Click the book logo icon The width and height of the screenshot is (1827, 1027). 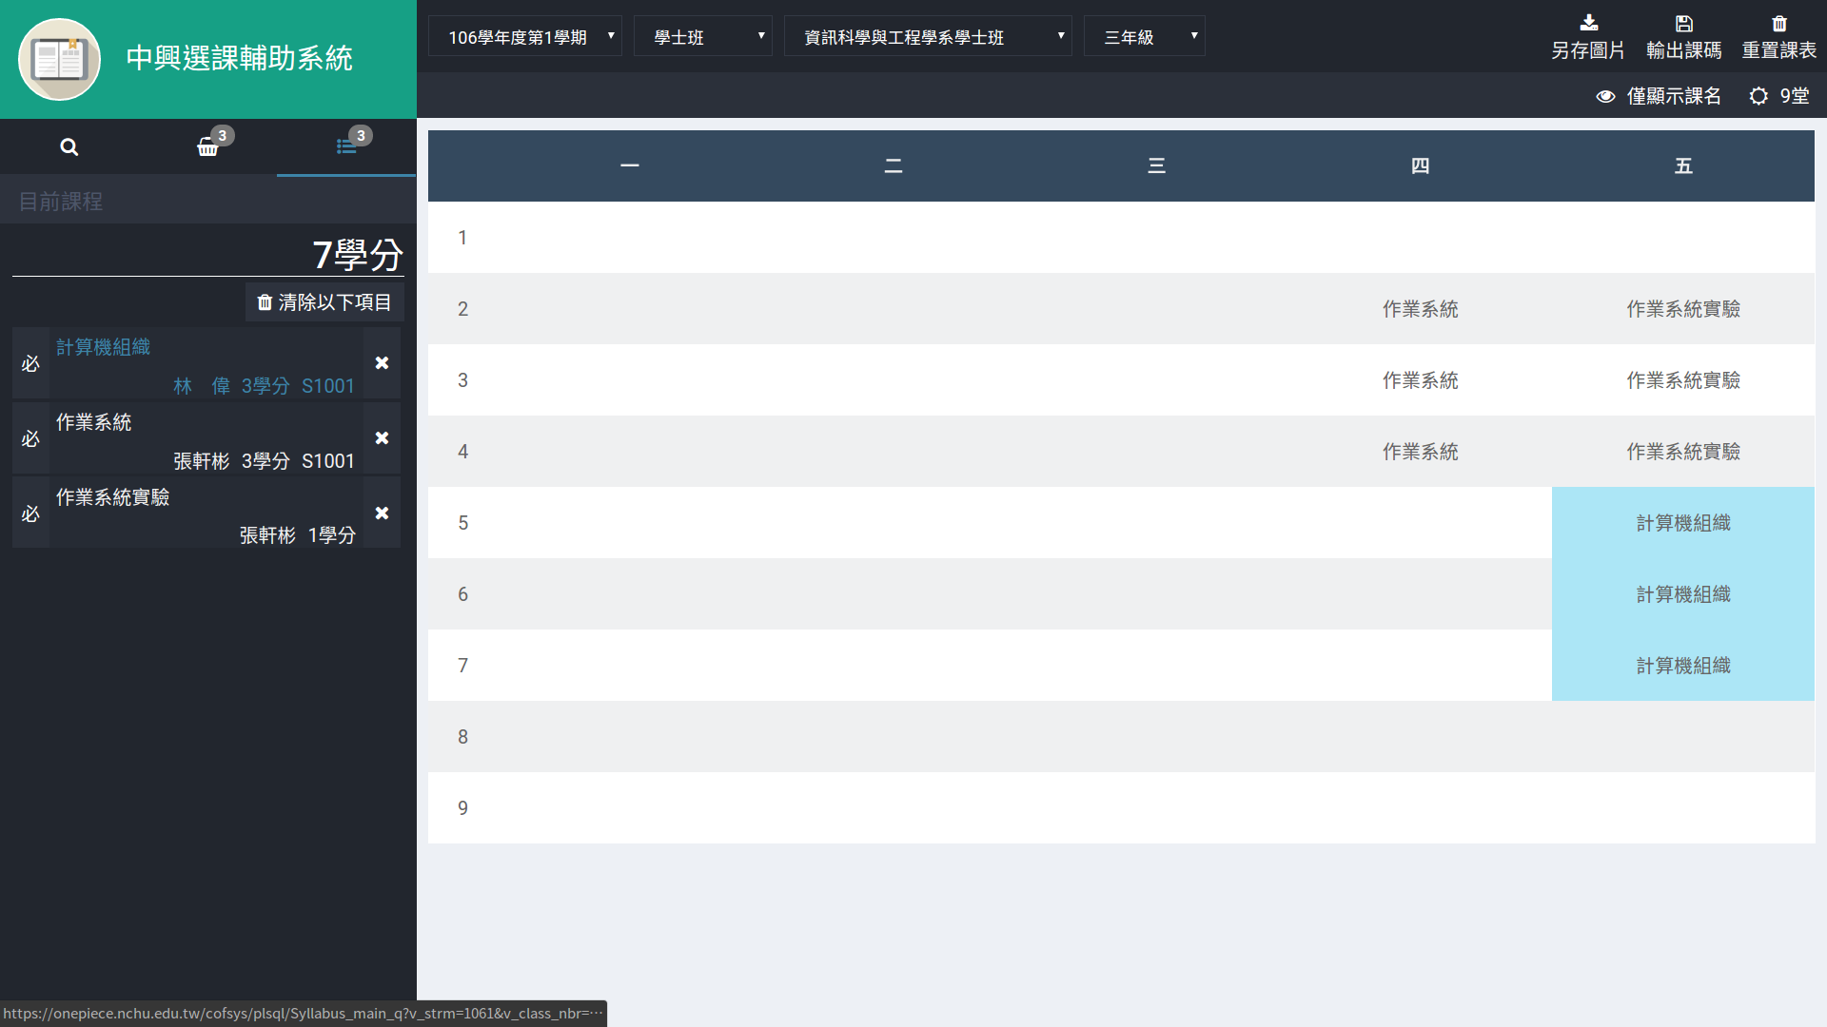click(59, 59)
